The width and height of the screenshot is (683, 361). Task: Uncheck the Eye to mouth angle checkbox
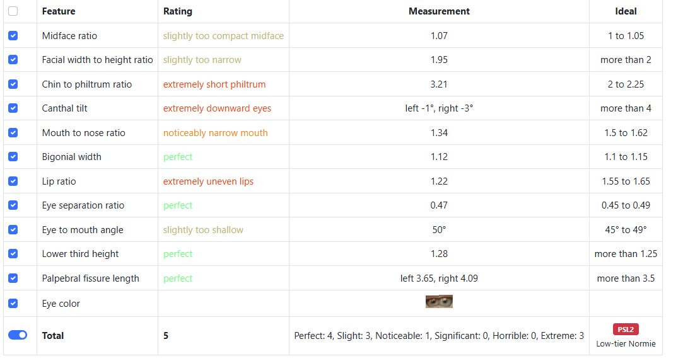click(13, 230)
